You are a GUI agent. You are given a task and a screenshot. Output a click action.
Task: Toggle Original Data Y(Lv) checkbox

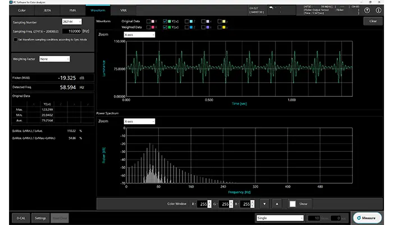coord(165,21)
